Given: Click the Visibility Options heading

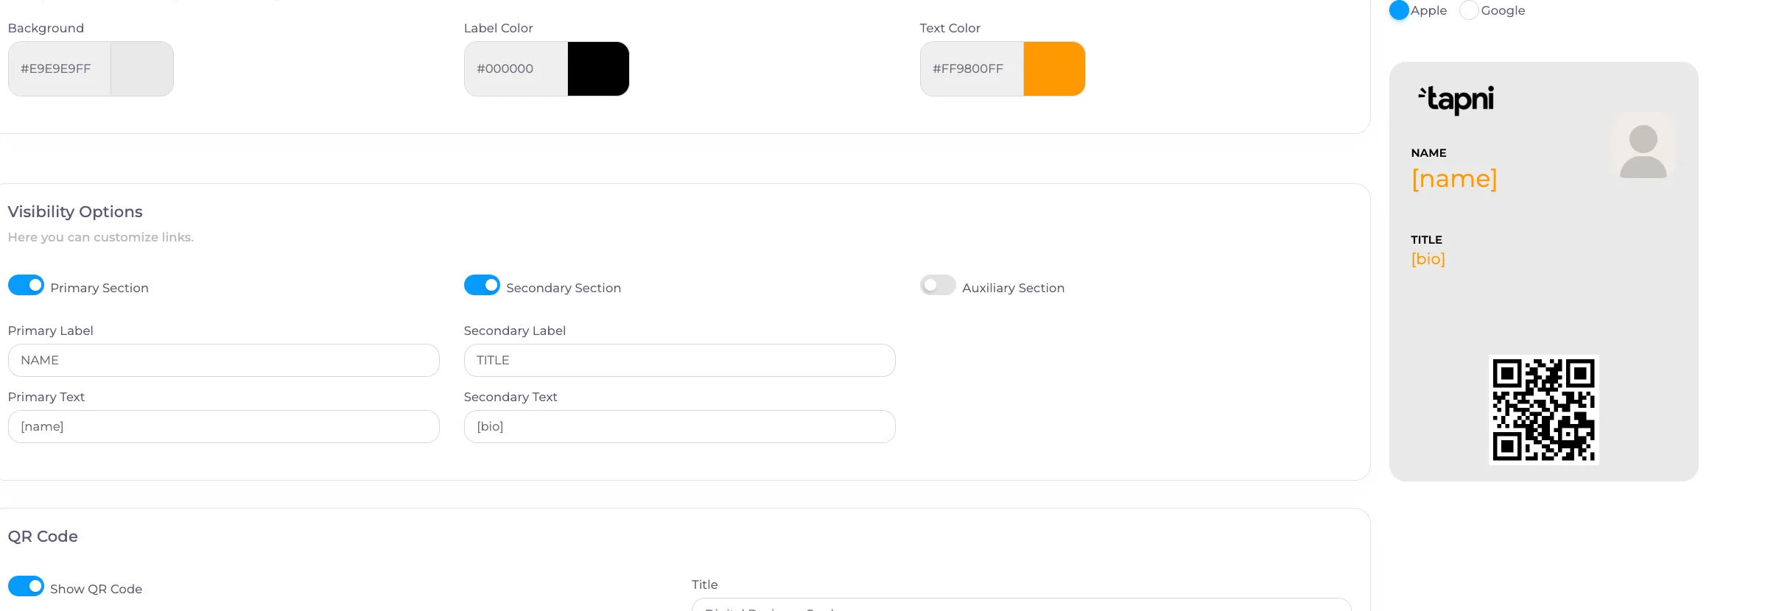Looking at the screenshot, I should click(x=75, y=212).
